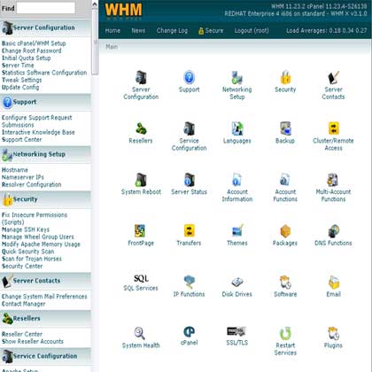The height and width of the screenshot is (372, 372).
Task: Open Quick Security Scan link
Action: (28, 252)
